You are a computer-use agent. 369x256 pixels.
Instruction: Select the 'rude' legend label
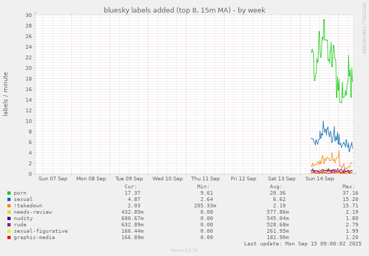[20, 225]
